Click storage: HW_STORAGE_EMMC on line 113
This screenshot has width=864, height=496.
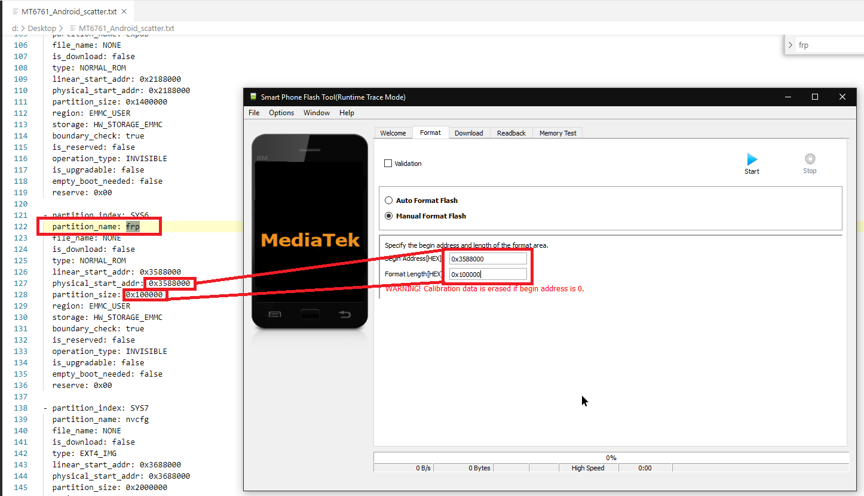click(x=108, y=125)
